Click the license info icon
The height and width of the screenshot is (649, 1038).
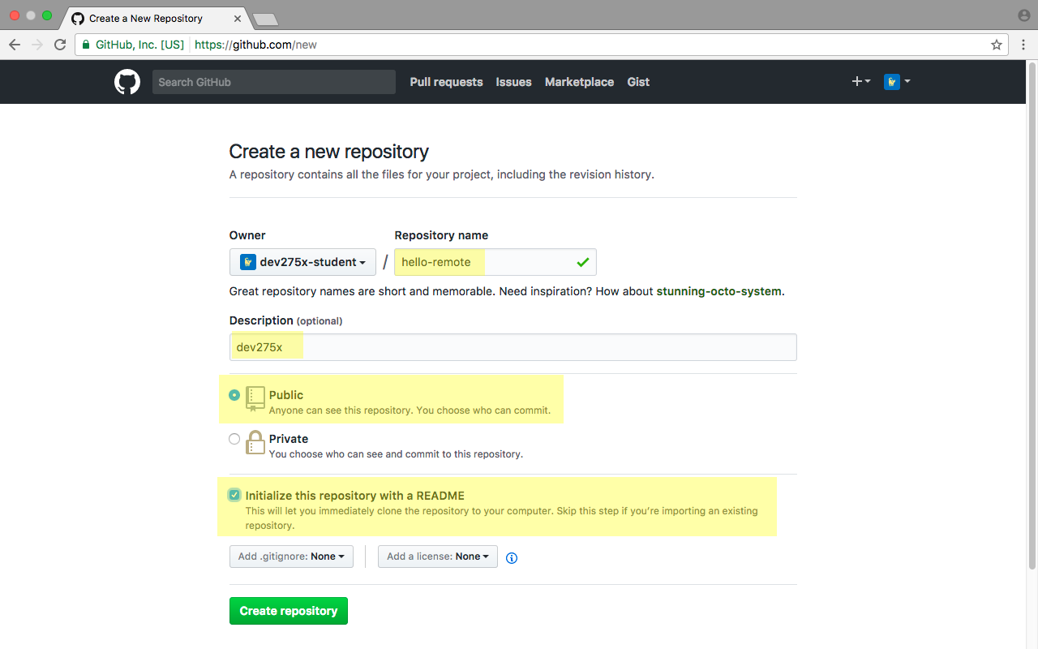pos(512,557)
